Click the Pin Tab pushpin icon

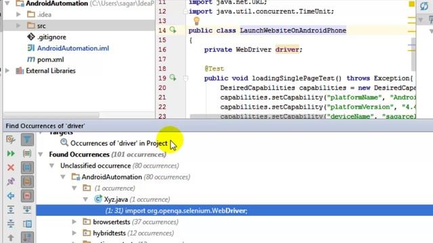tap(11, 182)
